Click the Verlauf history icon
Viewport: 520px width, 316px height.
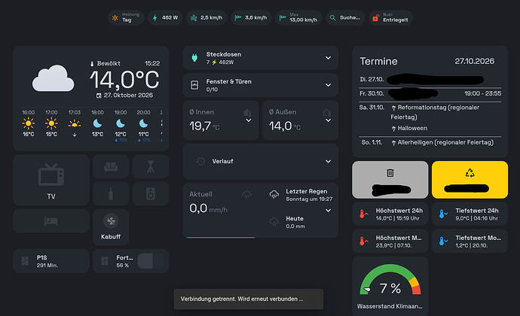click(200, 161)
